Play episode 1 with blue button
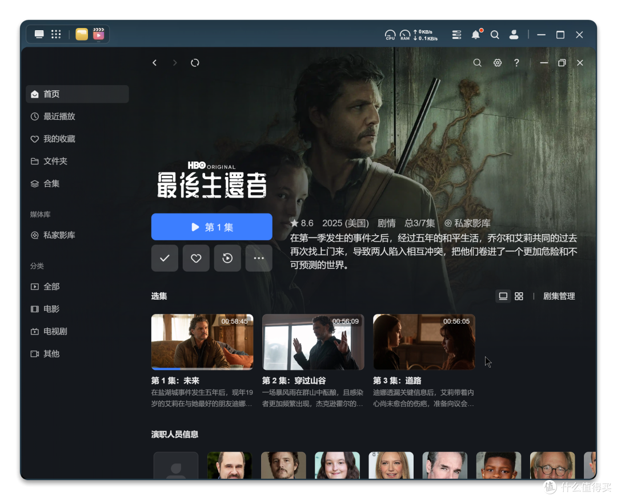 pyautogui.click(x=212, y=227)
